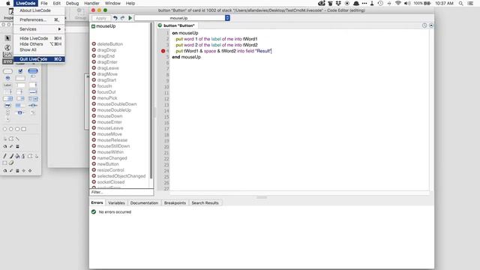Click mouseDoubleDown handler entry
Screen dimensions: 480x270
point(117,104)
